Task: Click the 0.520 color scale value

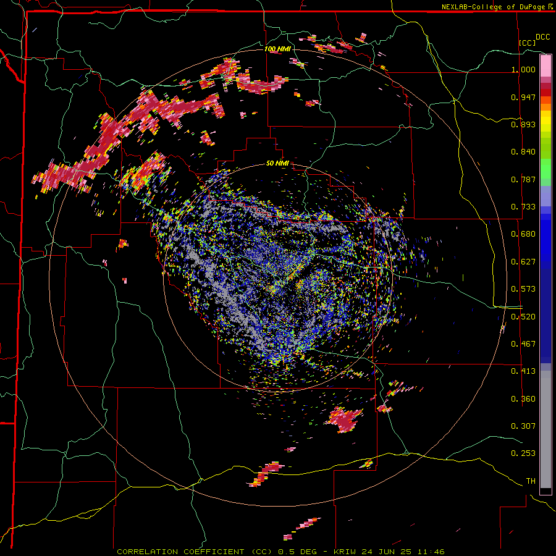Action: pyautogui.click(x=523, y=316)
